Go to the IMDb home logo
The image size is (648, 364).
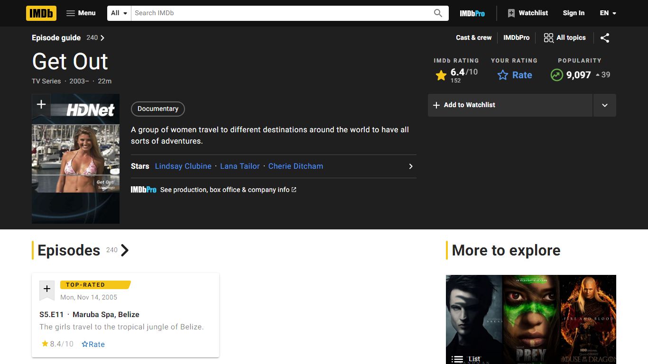click(41, 13)
